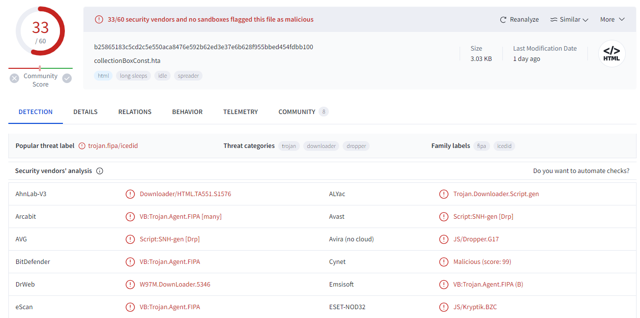Click warning icon in the AhnLab-V3 row
The height and width of the screenshot is (318, 640).
130,194
